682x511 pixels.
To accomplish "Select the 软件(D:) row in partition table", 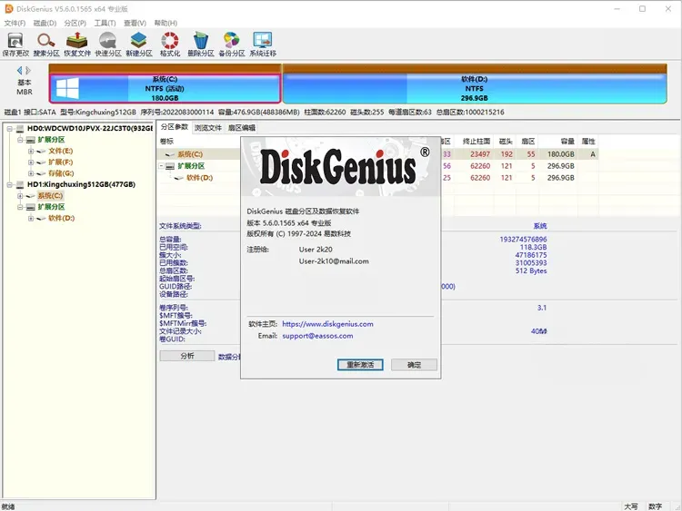I will point(377,178).
